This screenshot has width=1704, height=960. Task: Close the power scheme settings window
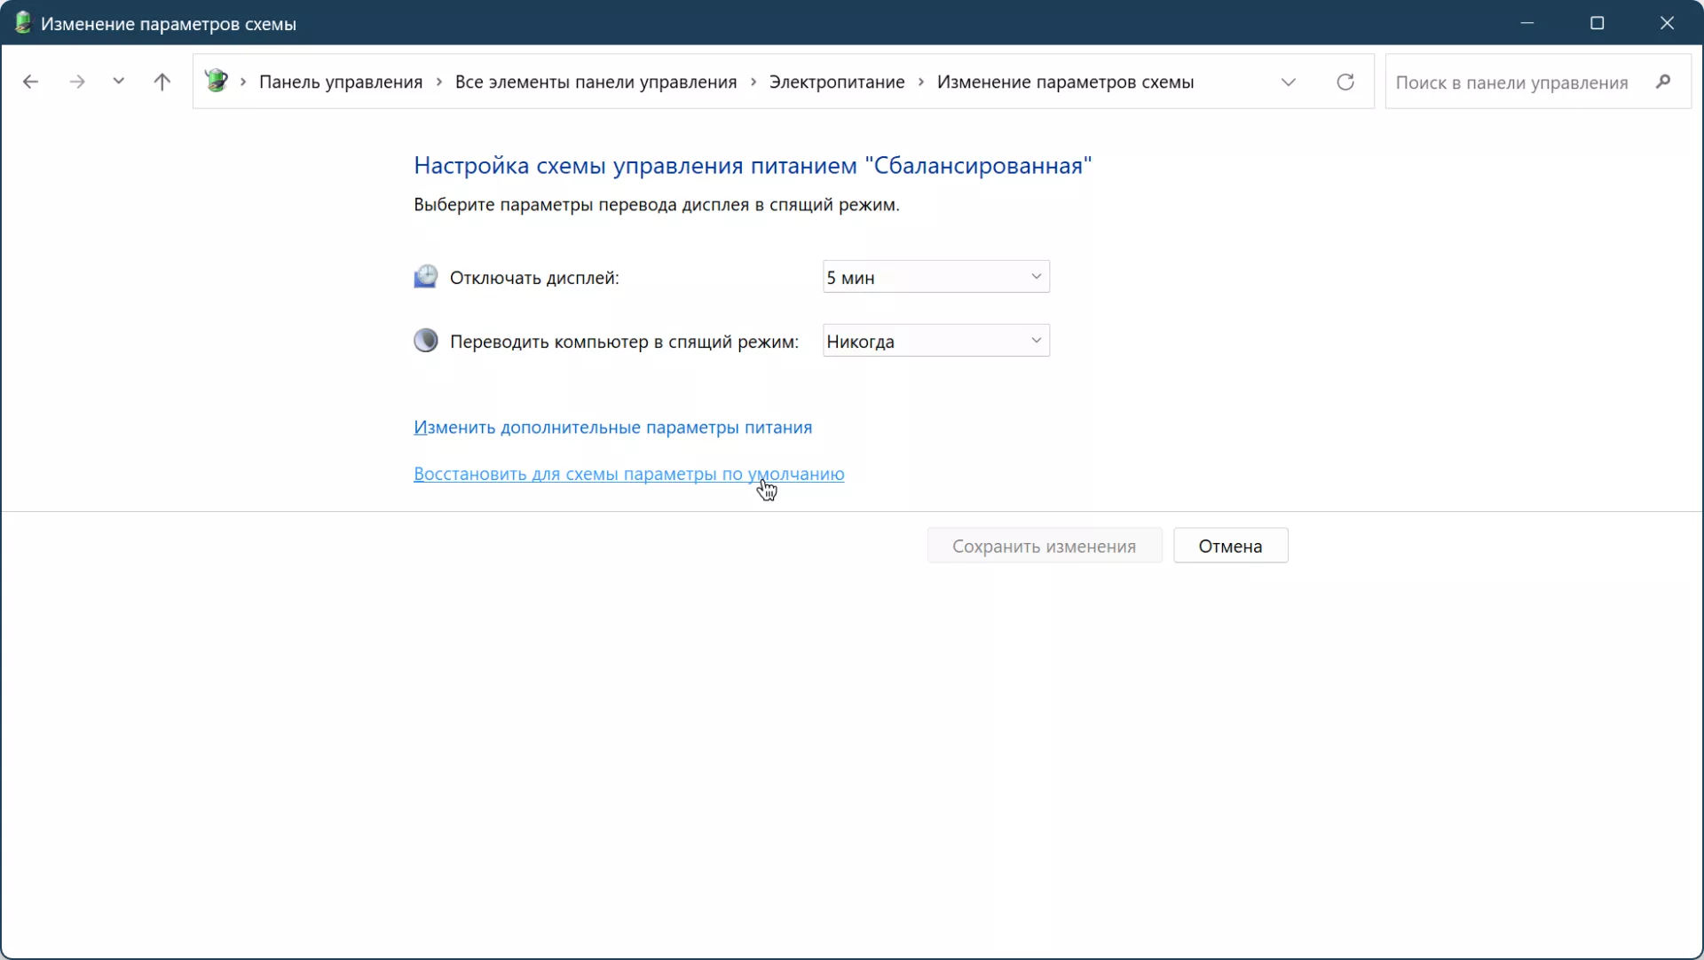pos(1667,23)
